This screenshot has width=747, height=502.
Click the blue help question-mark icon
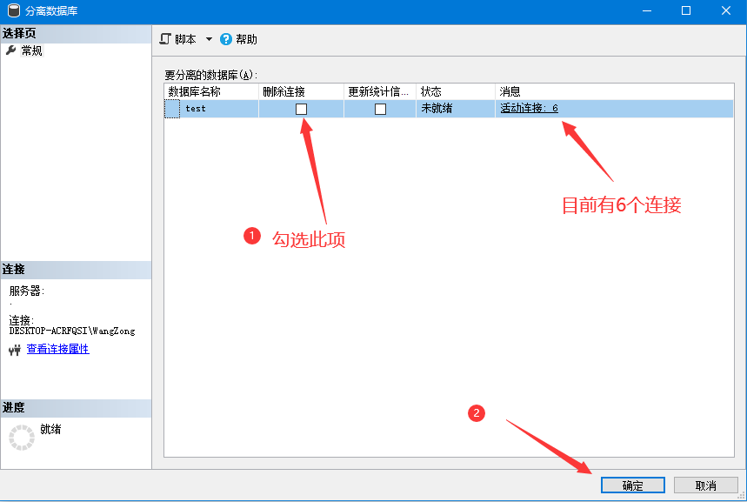click(x=226, y=39)
